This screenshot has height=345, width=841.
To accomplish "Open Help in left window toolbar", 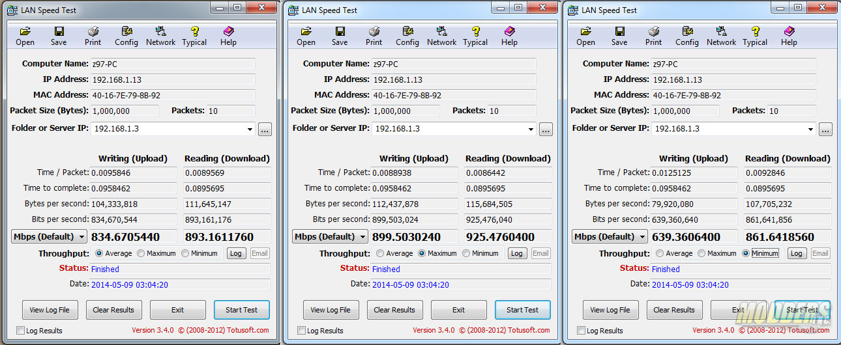I will point(228,36).
